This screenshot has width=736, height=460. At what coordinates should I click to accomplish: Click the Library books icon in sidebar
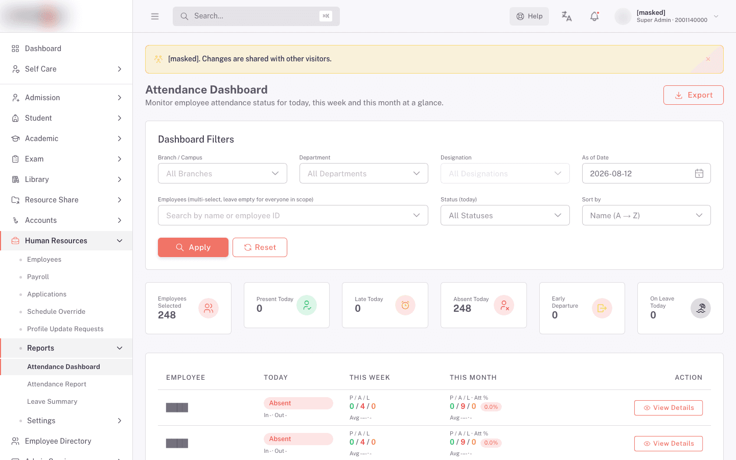click(15, 179)
